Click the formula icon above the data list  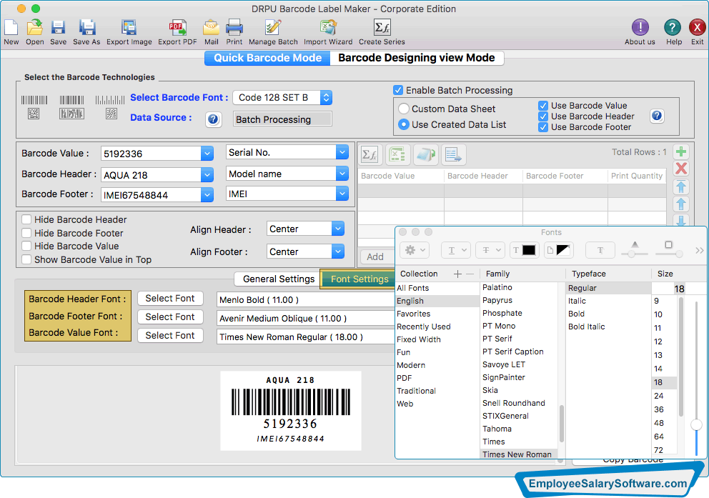point(369,154)
